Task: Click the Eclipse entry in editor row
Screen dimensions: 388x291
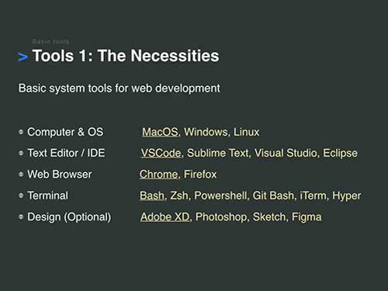Action: pyautogui.click(x=341, y=153)
